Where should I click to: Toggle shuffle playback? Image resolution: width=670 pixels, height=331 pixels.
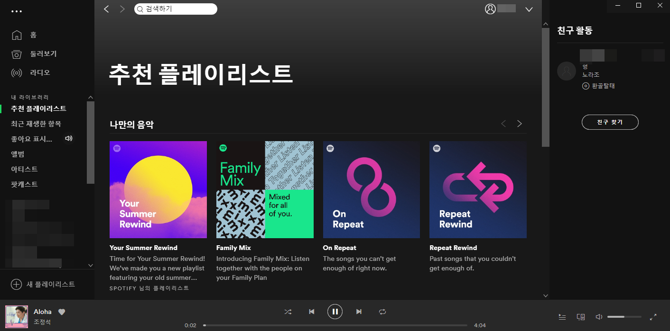point(288,312)
